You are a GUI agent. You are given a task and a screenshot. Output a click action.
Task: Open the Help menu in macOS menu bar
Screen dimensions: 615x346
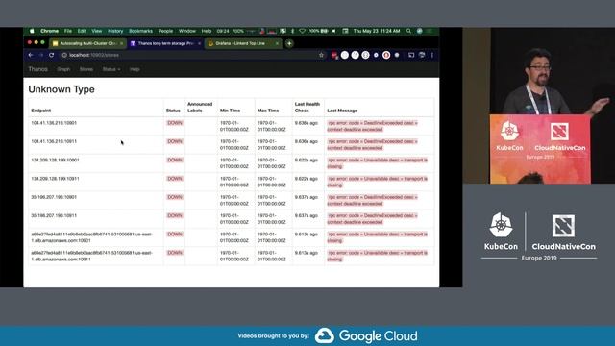[x=207, y=31]
